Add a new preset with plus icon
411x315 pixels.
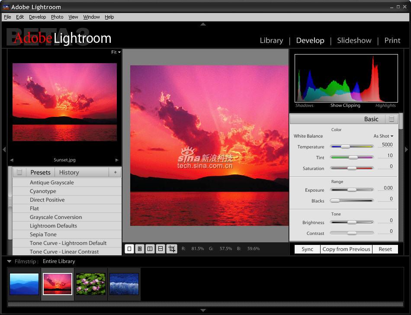[x=115, y=172]
